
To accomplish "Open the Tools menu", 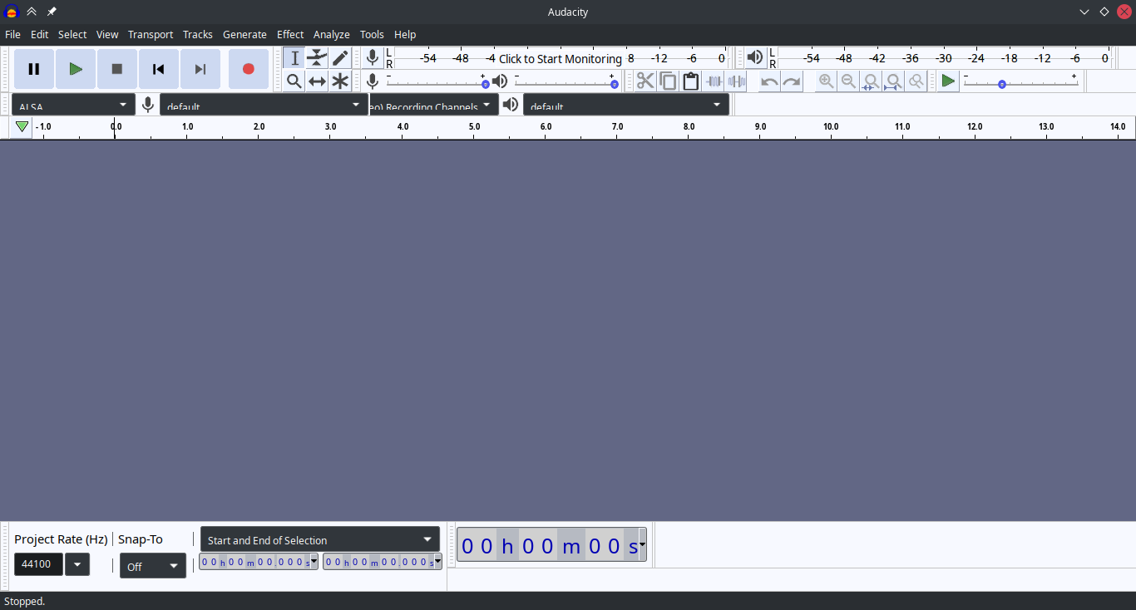I will [x=372, y=34].
